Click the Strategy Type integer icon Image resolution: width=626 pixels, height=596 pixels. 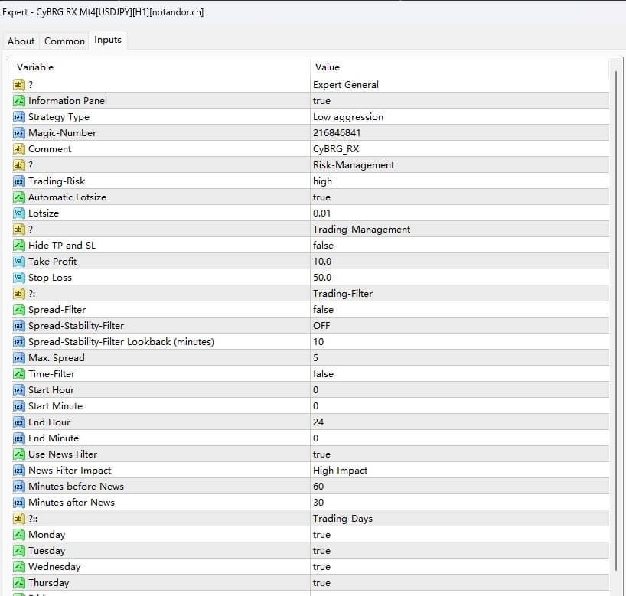[19, 117]
